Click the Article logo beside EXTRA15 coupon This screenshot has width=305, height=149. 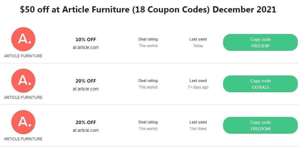[x=23, y=81]
